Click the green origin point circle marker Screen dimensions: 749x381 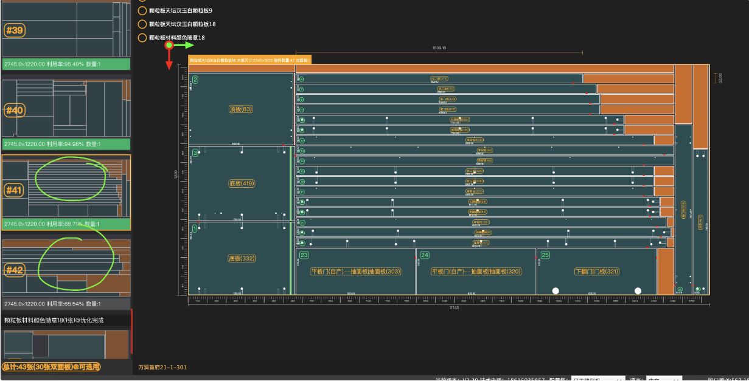point(170,45)
